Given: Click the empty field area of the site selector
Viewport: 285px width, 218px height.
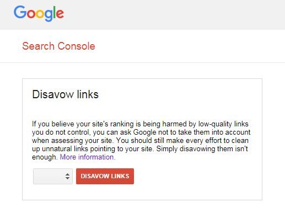Looking at the screenshot, I should pyautogui.click(x=49, y=176).
